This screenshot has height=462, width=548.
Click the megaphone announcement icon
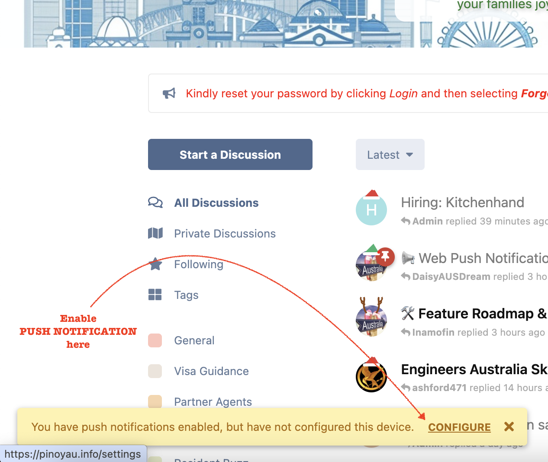pos(169,93)
